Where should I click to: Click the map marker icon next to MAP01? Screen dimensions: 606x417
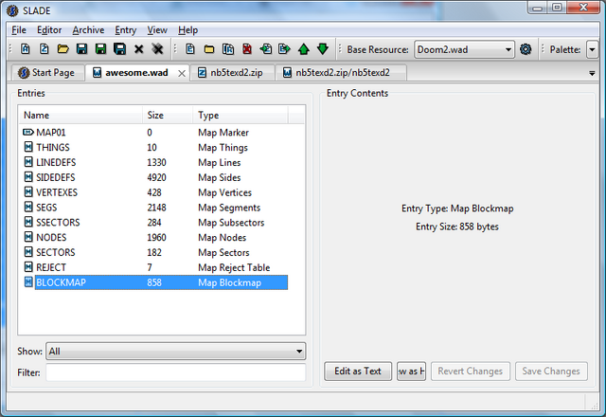[x=28, y=133]
